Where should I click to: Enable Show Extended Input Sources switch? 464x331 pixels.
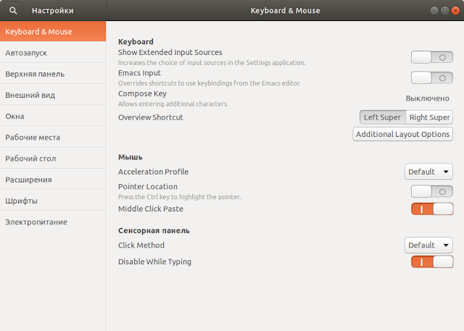pos(432,57)
